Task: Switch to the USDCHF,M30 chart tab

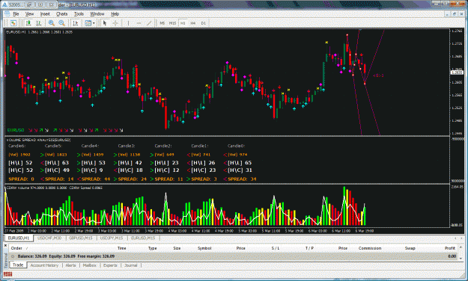Action: pos(49,238)
